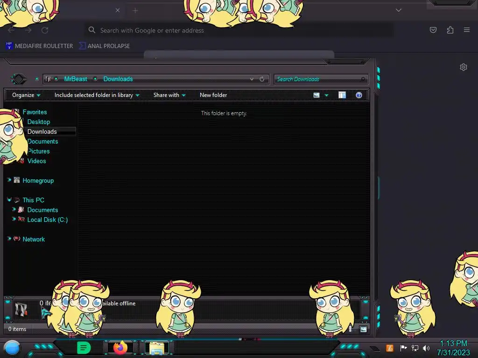This screenshot has height=358, width=478.
Task: Open address bar history dropdown
Action: 252,79
